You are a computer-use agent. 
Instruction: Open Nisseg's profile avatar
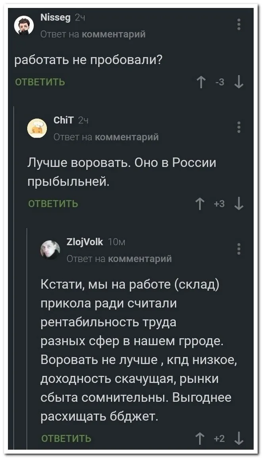(x=24, y=26)
